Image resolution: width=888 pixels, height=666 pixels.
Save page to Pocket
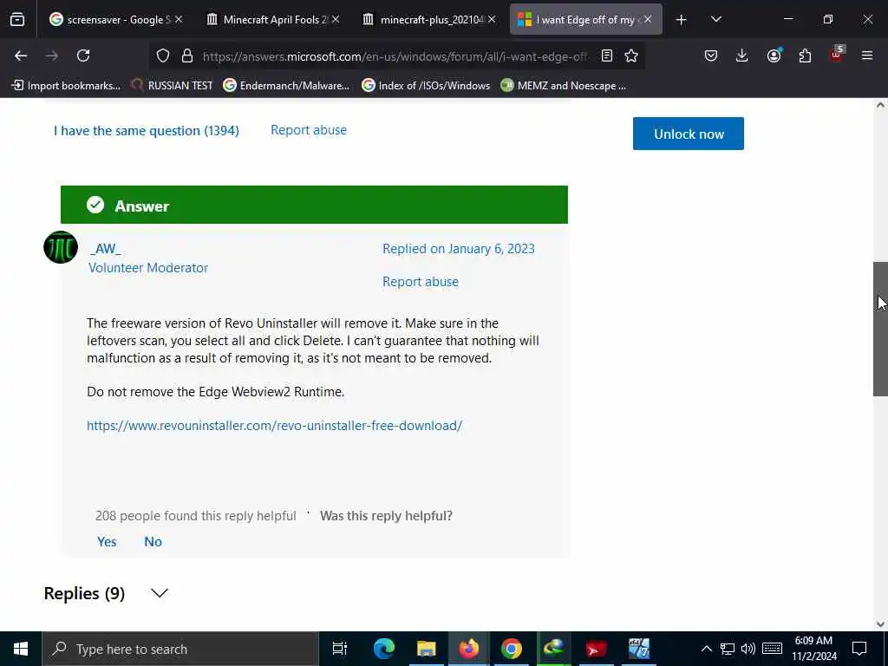[x=711, y=55]
